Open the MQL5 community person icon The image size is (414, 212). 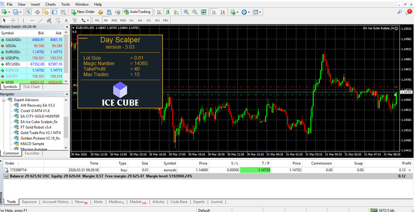(x=109, y=12)
